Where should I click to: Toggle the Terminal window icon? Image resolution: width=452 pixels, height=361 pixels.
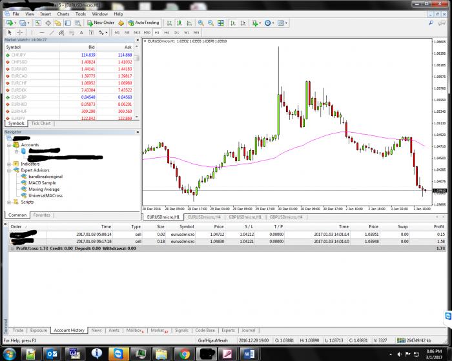click(x=68, y=23)
